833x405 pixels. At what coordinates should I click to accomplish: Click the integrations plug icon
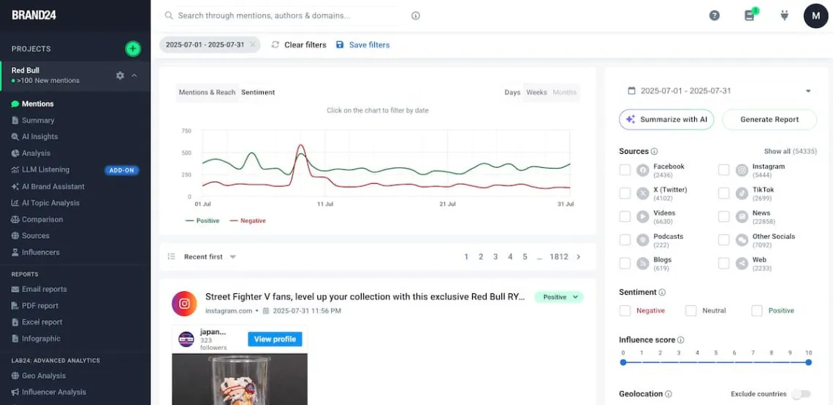click(785, 16)
